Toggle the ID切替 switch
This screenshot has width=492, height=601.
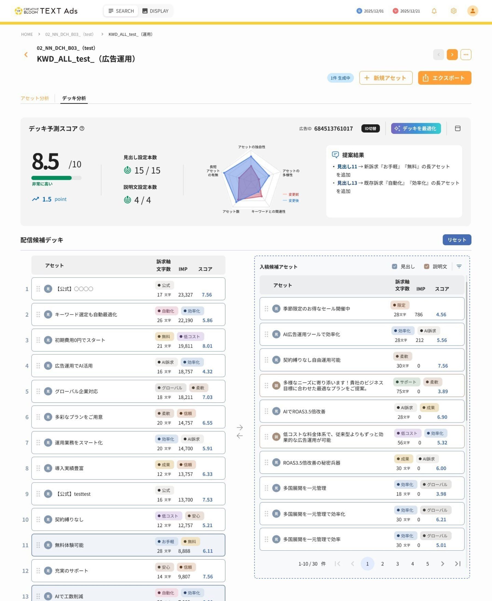coord(370,128)
